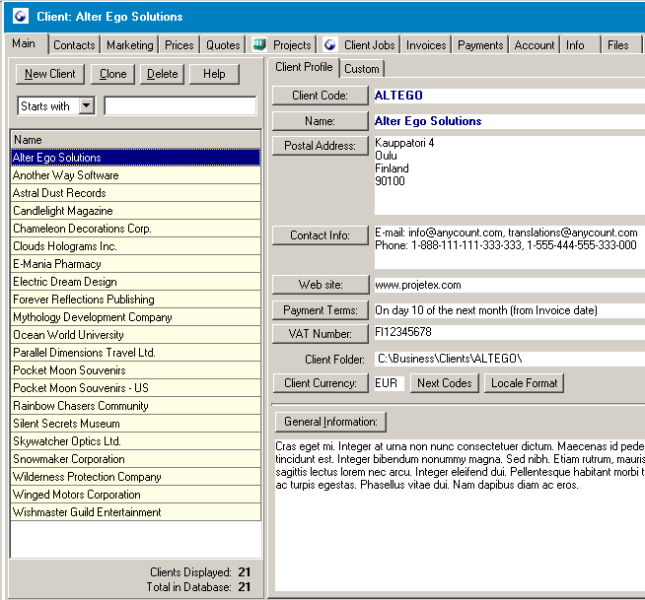The width and height of the screenshot is (645, 600).
Task: Open the Quotes tab
Action: (x=223, y=45)
